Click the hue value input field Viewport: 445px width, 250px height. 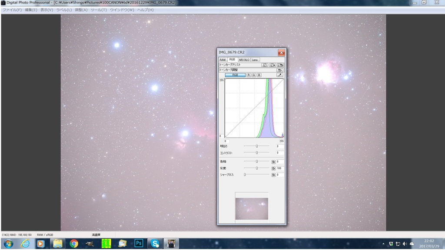(x=280, y=161)
